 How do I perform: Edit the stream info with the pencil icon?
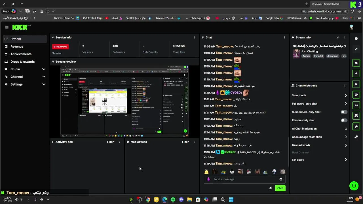[338, 37]
